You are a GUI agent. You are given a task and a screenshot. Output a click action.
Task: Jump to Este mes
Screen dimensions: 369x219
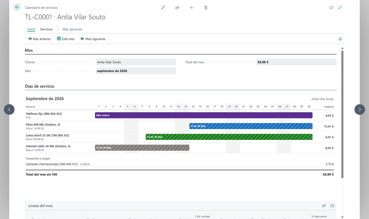click(x=66, y=39)
